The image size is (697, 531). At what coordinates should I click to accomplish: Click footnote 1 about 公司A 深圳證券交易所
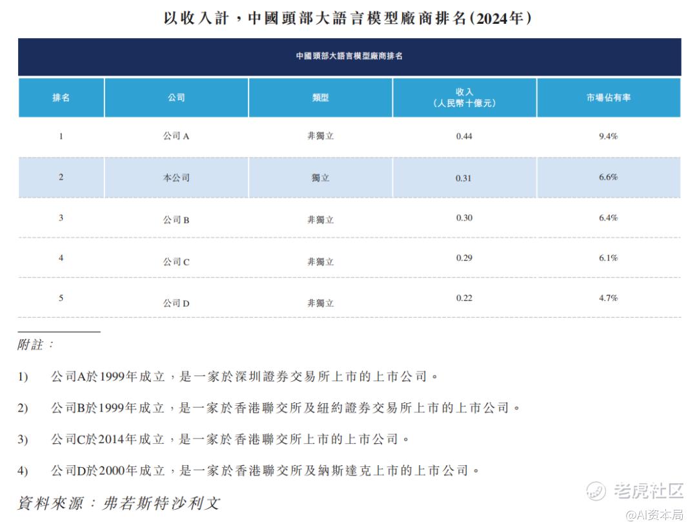(x=228, y=377)
